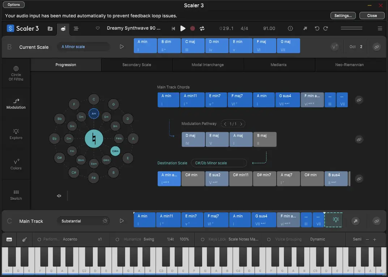Open the 1/4t swing rate dropdown

pos(170,239)
